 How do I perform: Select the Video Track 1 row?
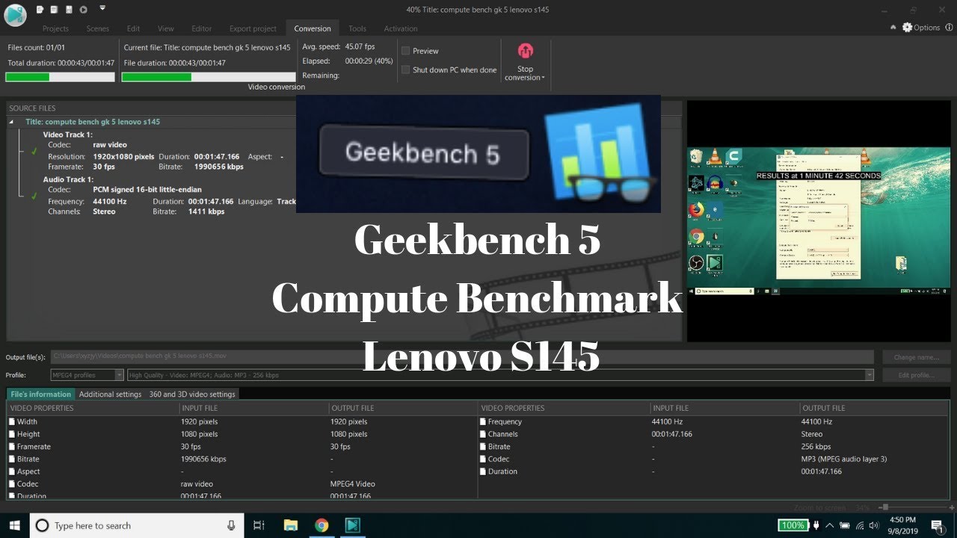pyautogui.click(x=67, y=134)
